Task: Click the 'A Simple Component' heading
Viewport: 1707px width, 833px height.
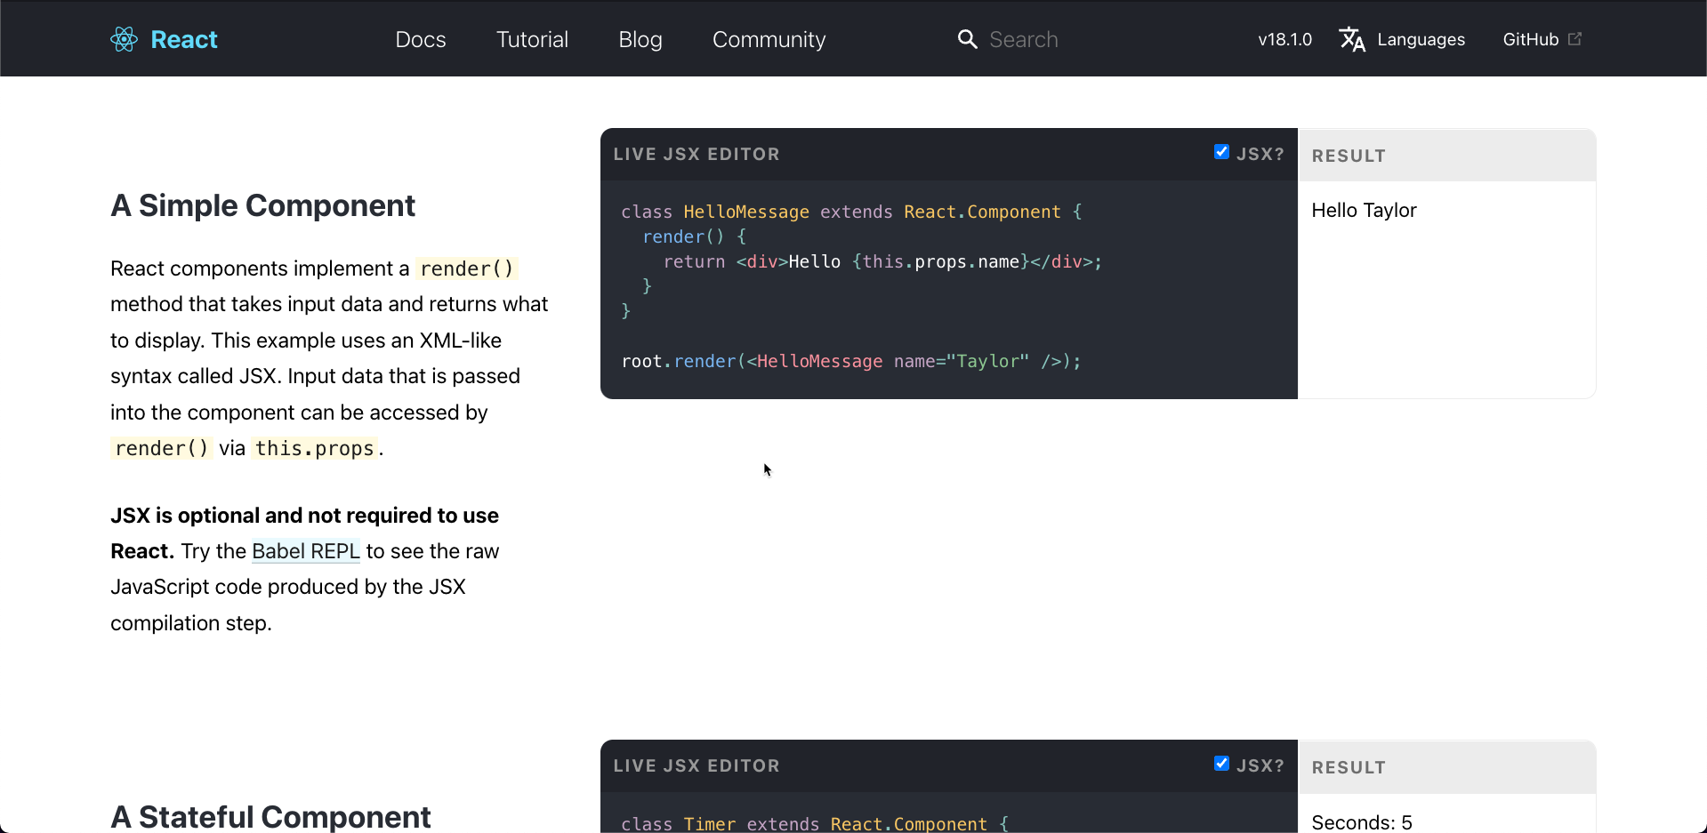Action: pos(262,205)
